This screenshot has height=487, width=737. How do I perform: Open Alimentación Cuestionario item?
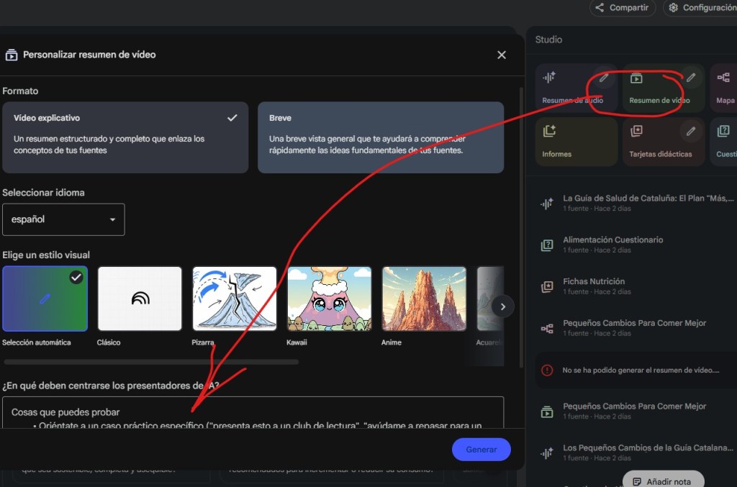tap(612, 245)
